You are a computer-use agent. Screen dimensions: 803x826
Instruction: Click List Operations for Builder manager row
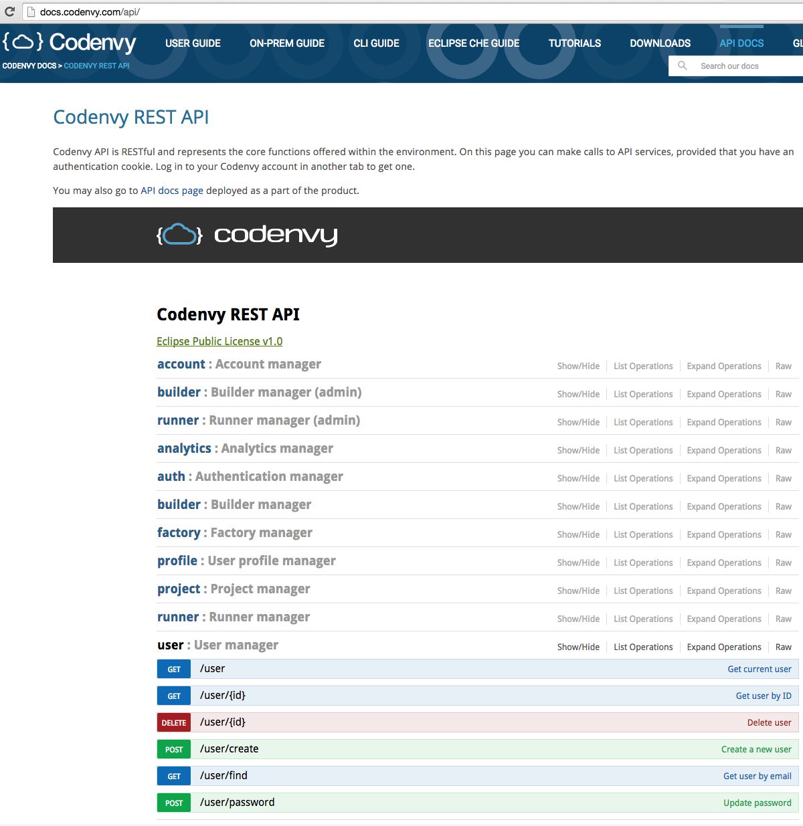click(x=643, y=506)
